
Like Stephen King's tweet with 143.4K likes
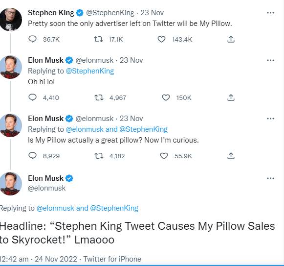point(161,39)
